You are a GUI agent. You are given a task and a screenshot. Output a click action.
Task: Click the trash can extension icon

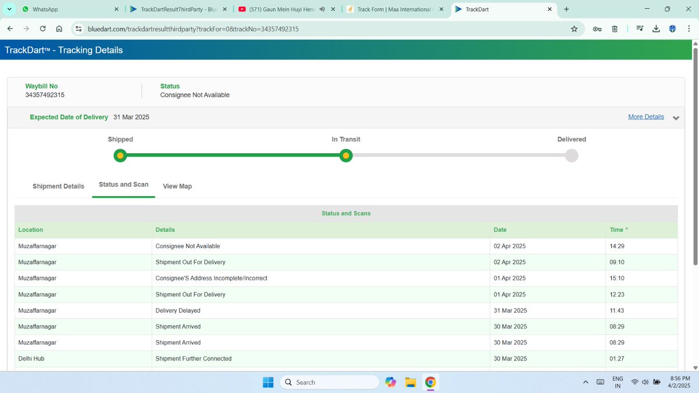click(x=615, y=29)
